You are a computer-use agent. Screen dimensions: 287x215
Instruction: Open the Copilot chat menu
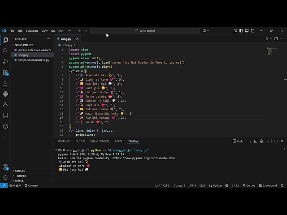(205, 31)
